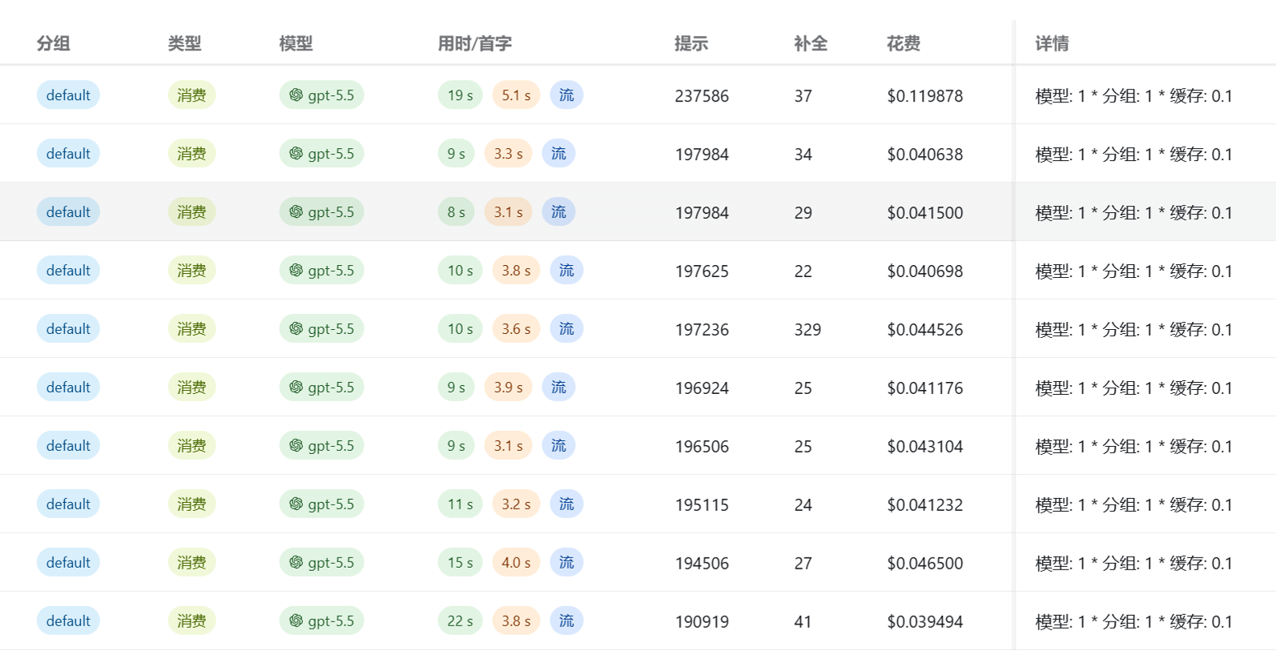Image resolution: width=1276 pixels, height=651 pixels.
Task: Open the details text for the $0.041500 row
Action: click(1133, 212)
